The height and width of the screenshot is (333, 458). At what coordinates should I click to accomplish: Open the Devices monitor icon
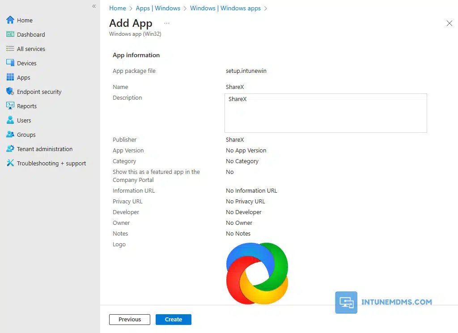(x=10, y=63)
